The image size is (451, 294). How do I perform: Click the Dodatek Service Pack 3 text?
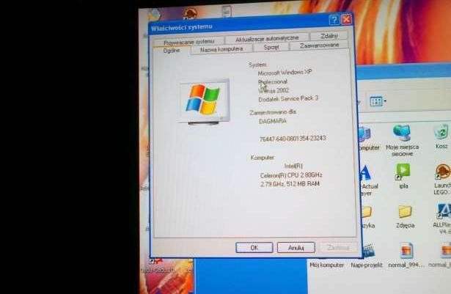pyautogui.click(x=288, y=99)
